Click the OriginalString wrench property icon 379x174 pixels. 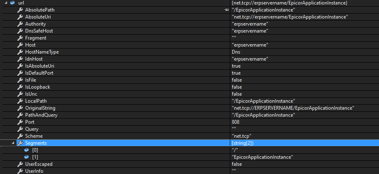[20, 108]
